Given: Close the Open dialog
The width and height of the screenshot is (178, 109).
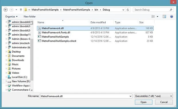Looking at the screenshot, I should 173,2.
